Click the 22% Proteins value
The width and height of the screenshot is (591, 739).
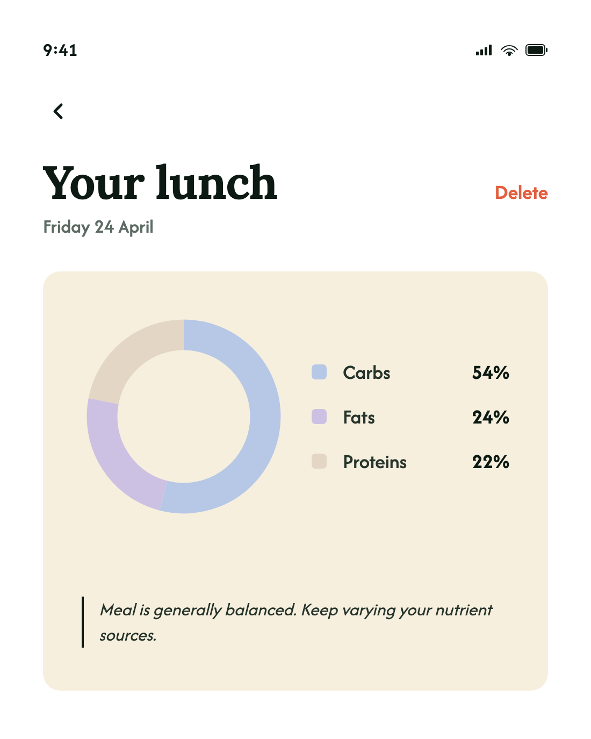click(491, 462)
